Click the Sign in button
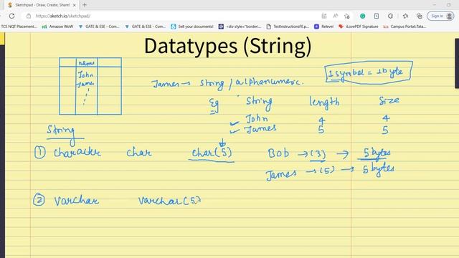Viewport: 459px width, 258px height. [440, 16]
